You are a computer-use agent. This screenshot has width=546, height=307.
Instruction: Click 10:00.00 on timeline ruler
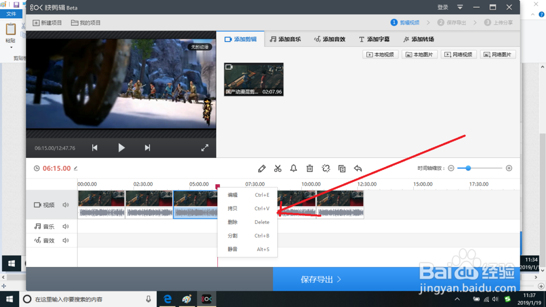pyautogui.click(x=311, y=184)
